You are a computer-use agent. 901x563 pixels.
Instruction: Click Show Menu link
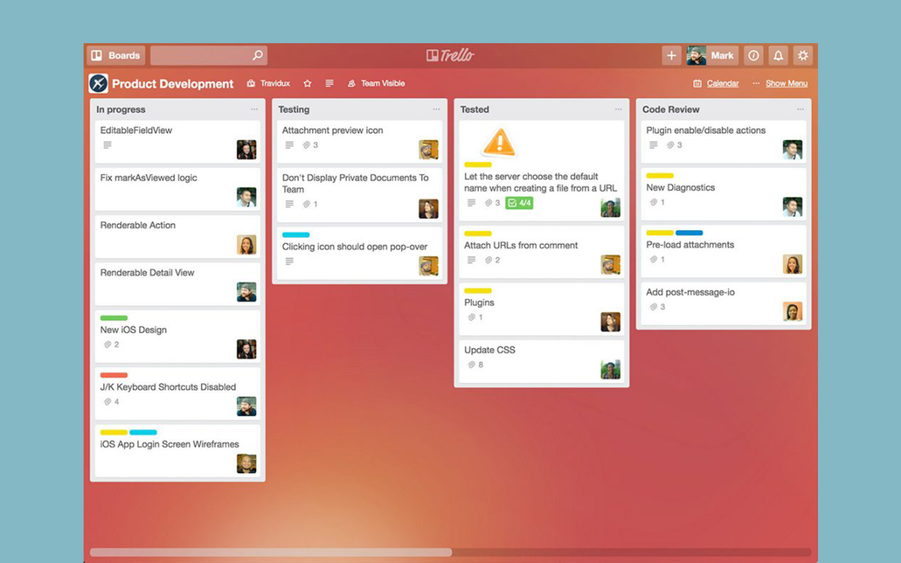tap(786, 83)
